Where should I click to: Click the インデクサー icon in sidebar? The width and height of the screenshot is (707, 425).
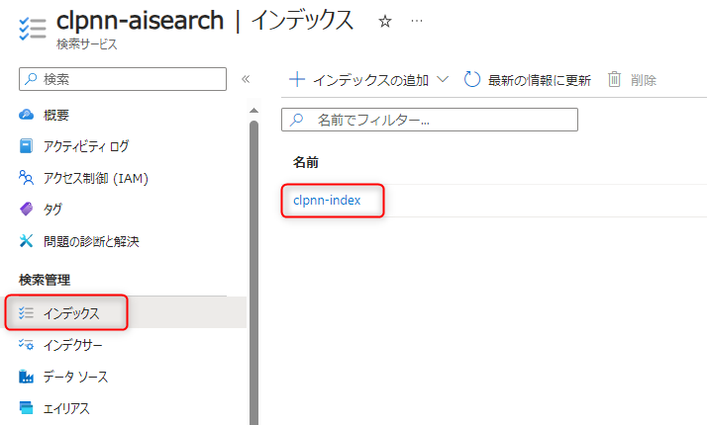point(27,345)
